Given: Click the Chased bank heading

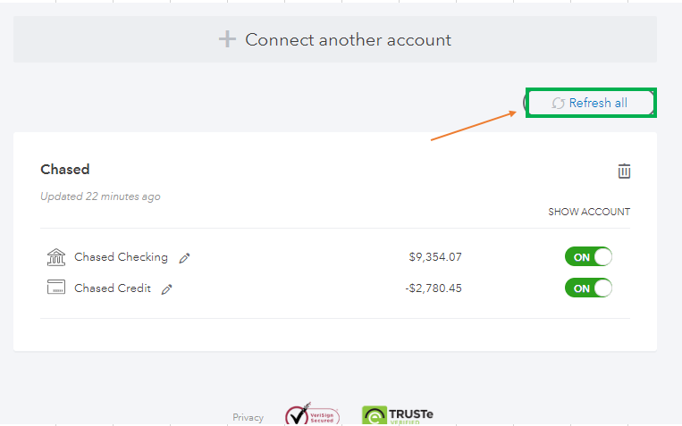Looking at the screenshot, I should (x=65, y=169).
